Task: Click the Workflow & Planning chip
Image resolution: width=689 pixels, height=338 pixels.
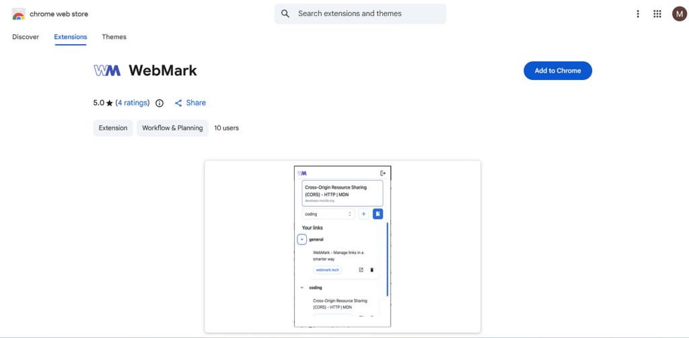Action: [x=172, y=128]
